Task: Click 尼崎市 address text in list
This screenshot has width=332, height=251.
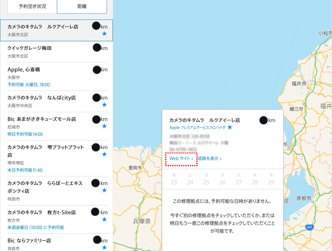Action: click(14, 127)
